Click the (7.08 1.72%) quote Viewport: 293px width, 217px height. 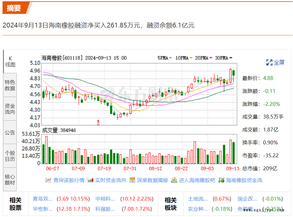(137, 209)
